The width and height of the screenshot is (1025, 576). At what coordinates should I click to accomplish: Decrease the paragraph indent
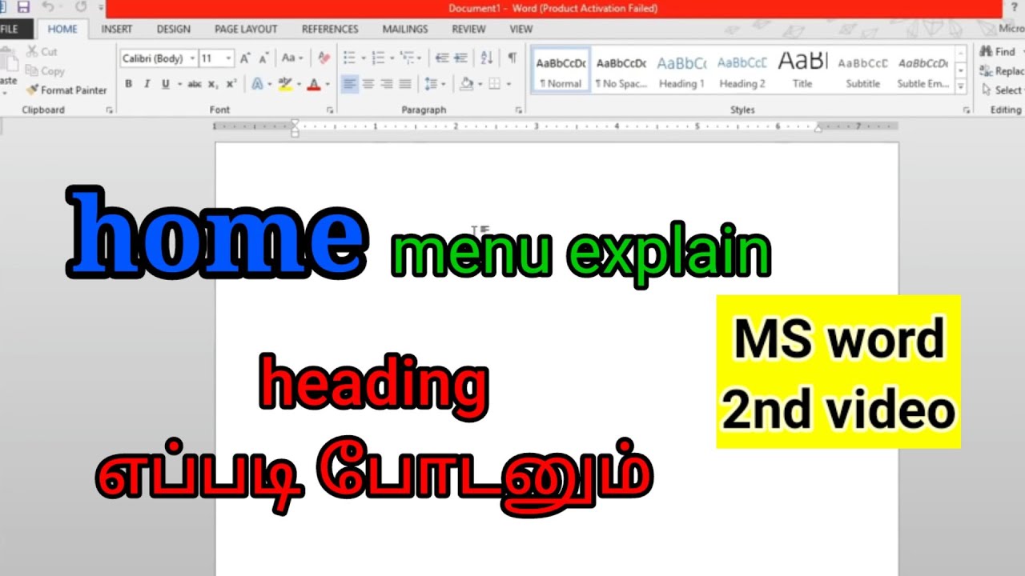(442, 58)
